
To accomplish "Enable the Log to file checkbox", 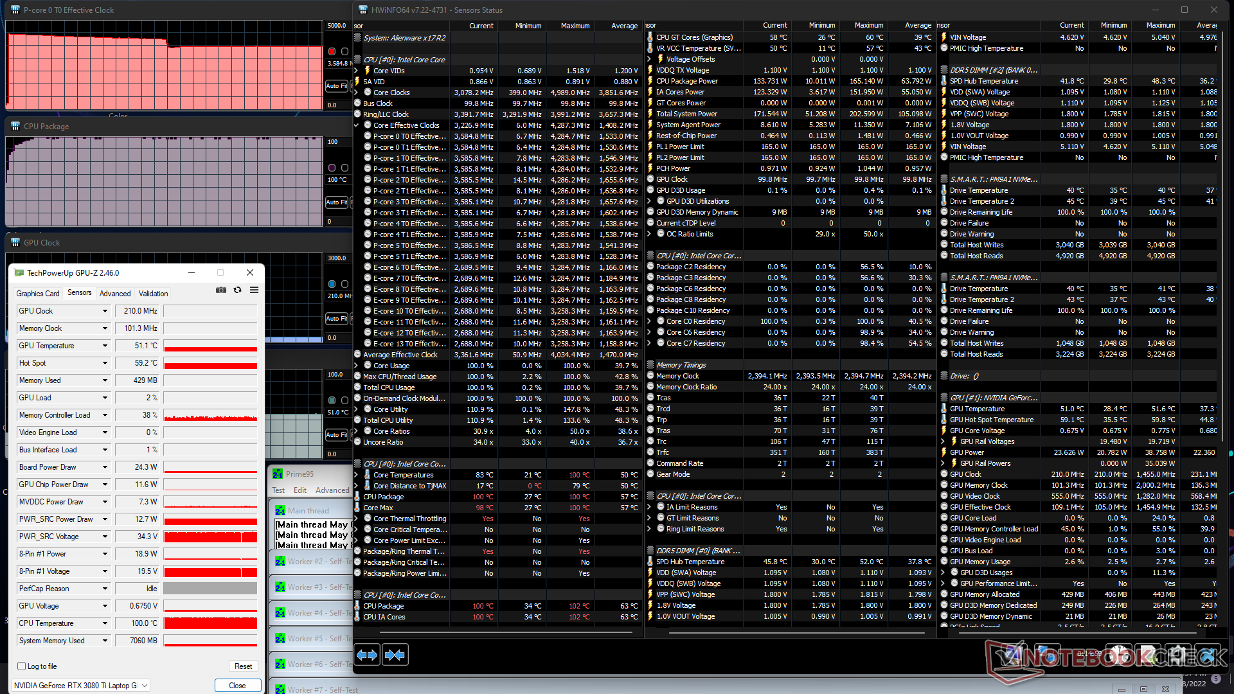I will (22, 666).
